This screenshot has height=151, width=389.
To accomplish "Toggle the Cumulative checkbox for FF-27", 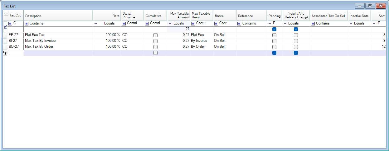I will [155, 35].
